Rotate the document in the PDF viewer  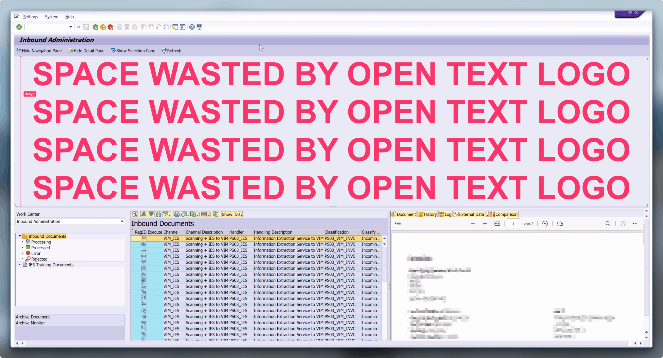tap(545, 224)
